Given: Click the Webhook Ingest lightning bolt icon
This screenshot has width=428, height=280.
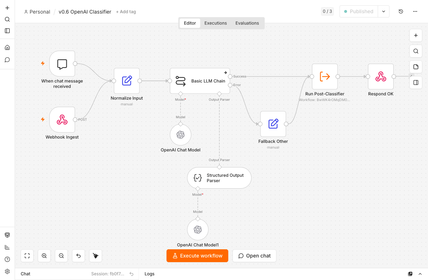Looking at the screenshot, I should 43,120.
